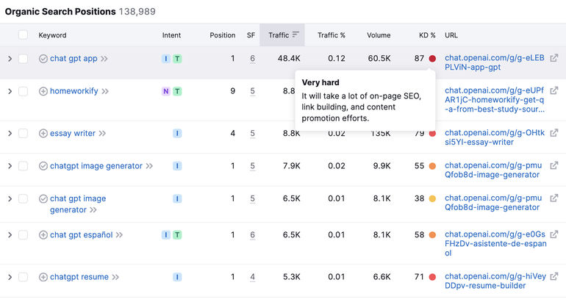Click Transactional intent badge in chat gpt español row
Screen dimensions: 566x299
(x=177, y=235)
